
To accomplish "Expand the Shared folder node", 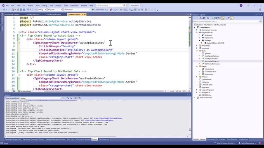I will point(197,77).
